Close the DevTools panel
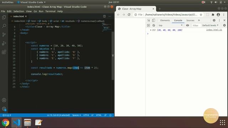The image size is (228, 128). click(224, 20)
